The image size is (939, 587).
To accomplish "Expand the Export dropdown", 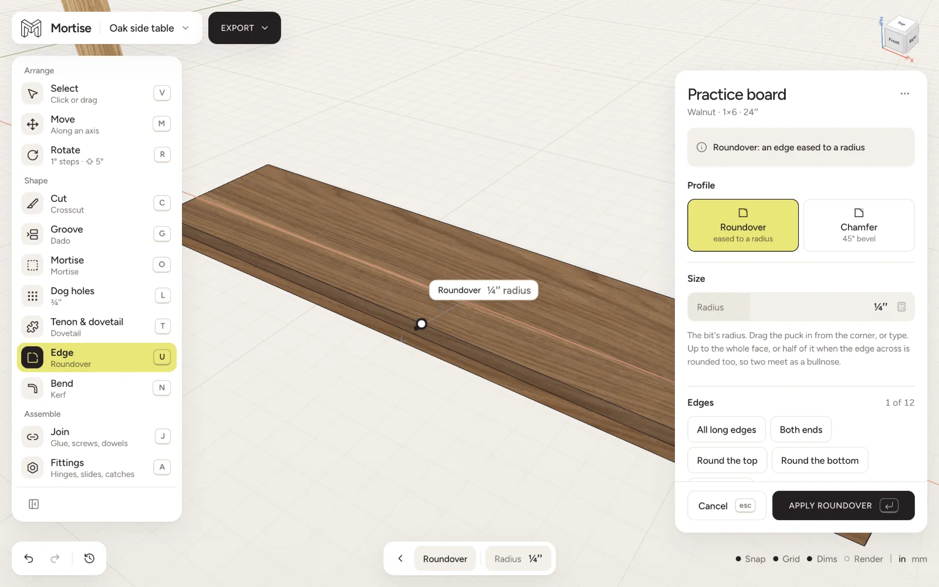I will (244, 28).
